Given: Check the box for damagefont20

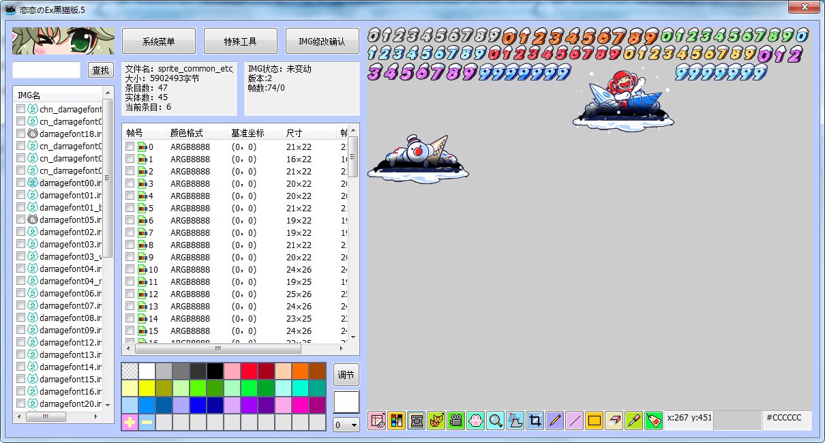Looking at the screenshot, I should (21, 403).
